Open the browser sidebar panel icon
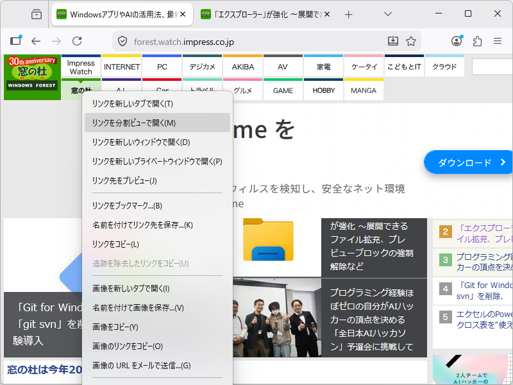513x385 pixels. point(16,40)
